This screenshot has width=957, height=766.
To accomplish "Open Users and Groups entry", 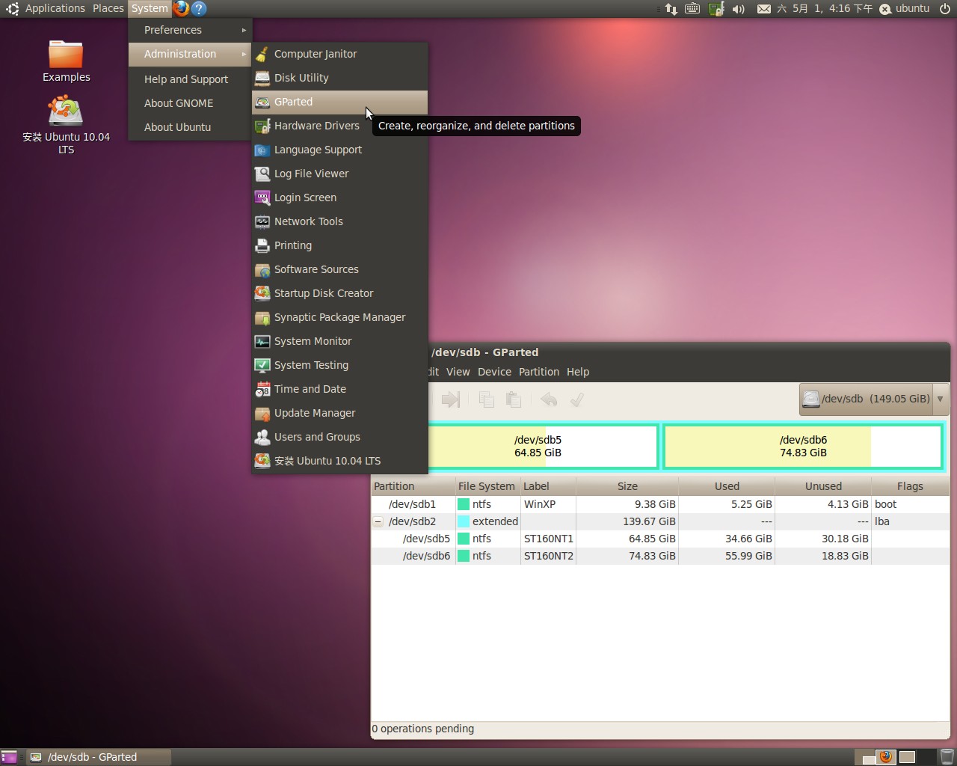I will (x=339, y=437).
